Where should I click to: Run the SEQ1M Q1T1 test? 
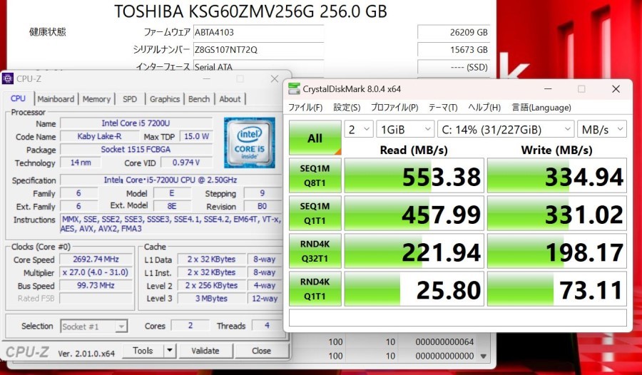(315, 213)
